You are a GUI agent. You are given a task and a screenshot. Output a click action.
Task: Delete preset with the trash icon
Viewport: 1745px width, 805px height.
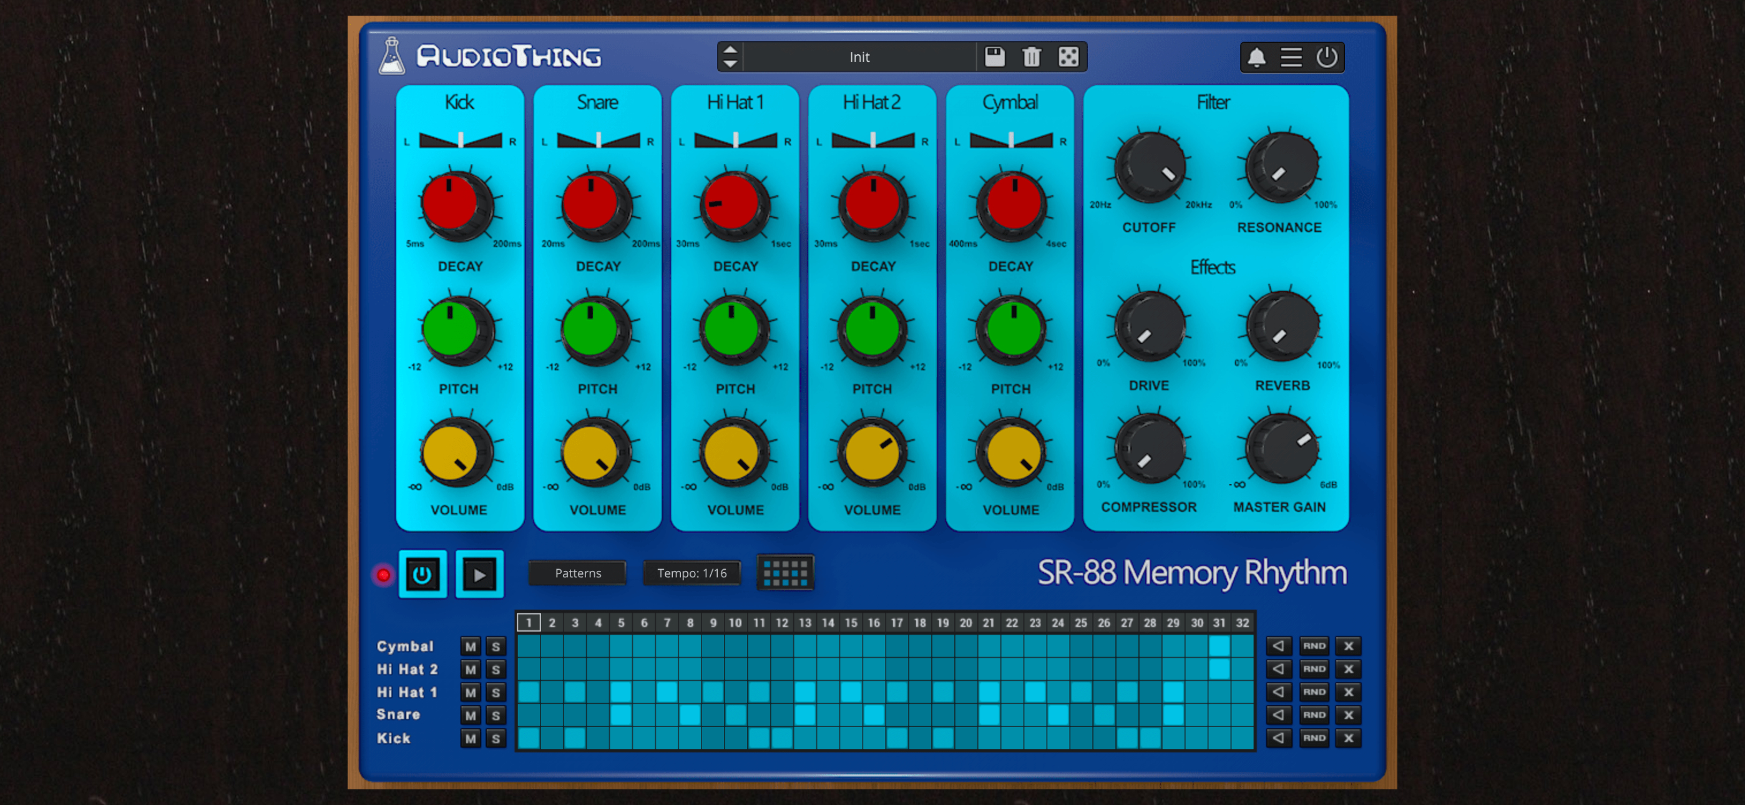point(1031,56)
